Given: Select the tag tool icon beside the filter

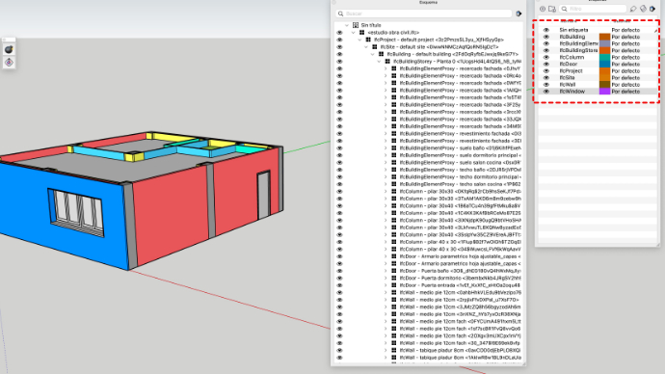Looking at the screenshot, I should tap(633, 9).
